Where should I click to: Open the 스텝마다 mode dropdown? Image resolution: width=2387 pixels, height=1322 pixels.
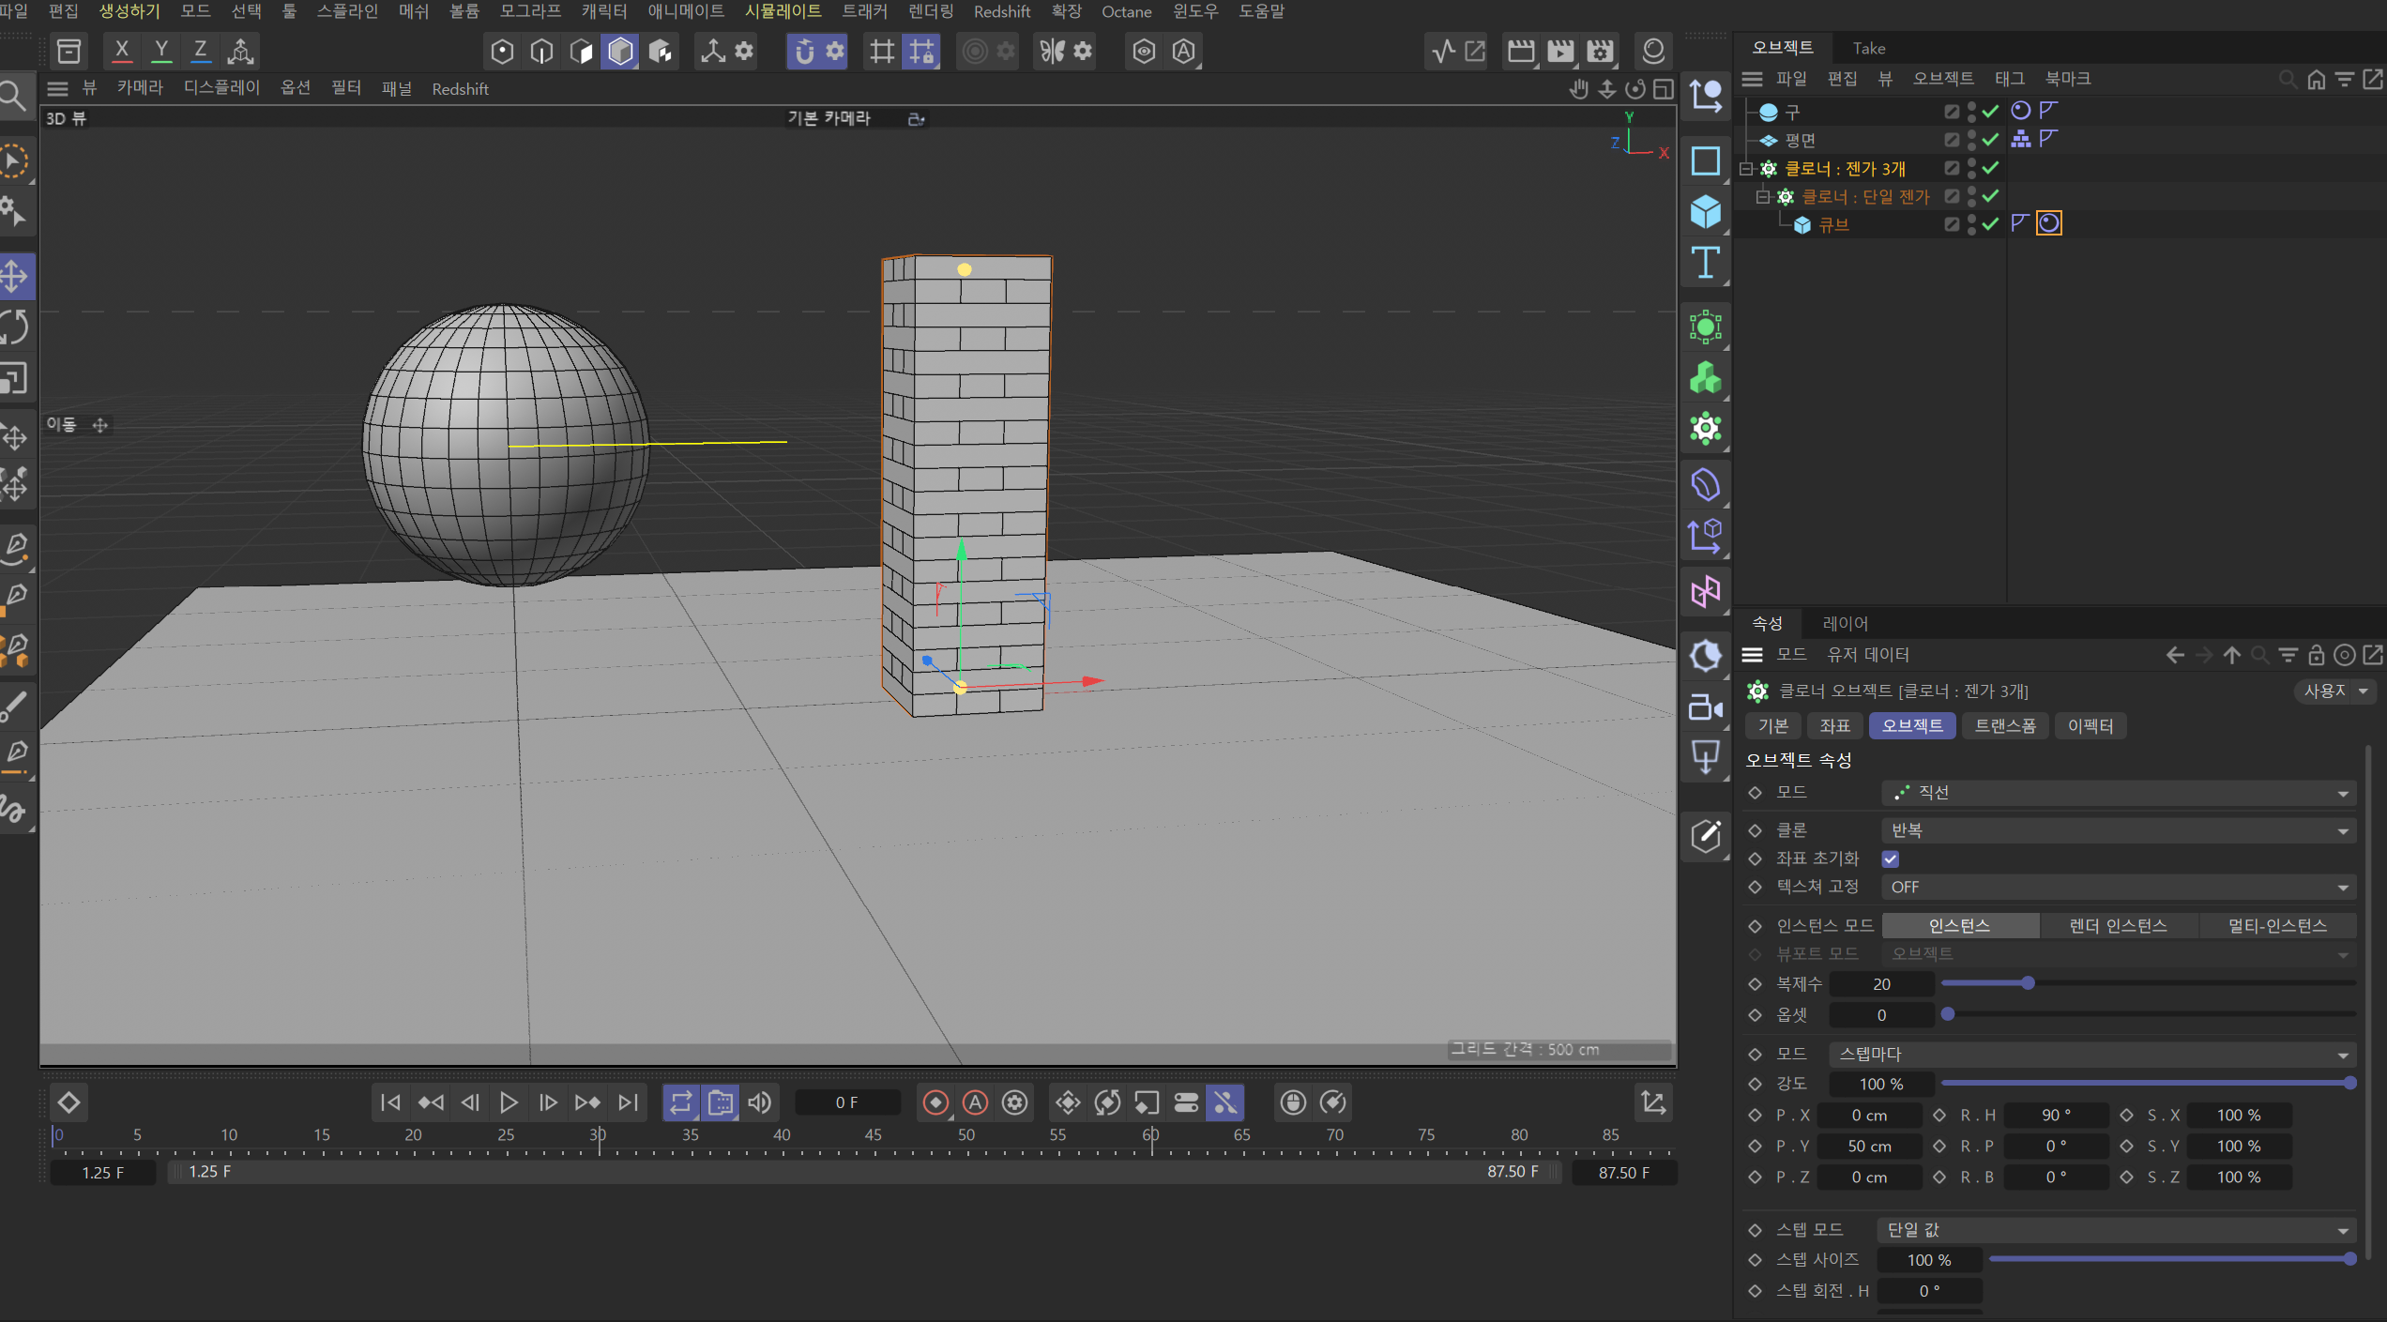[2092, 1054]
